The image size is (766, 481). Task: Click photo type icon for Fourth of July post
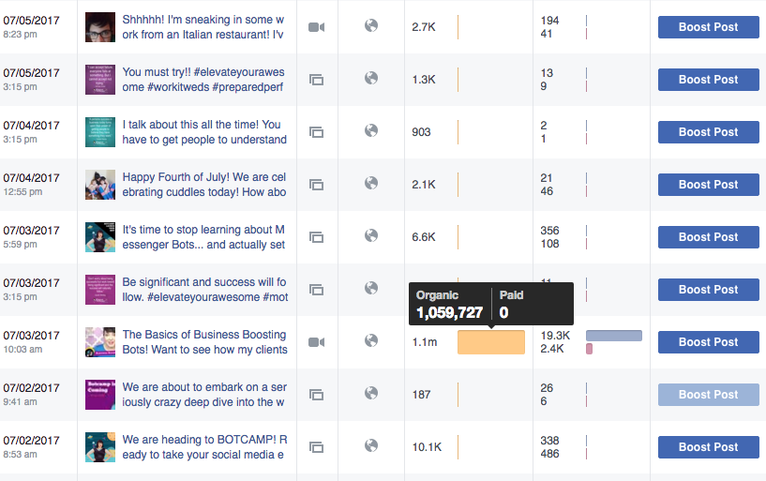[317, 185]
